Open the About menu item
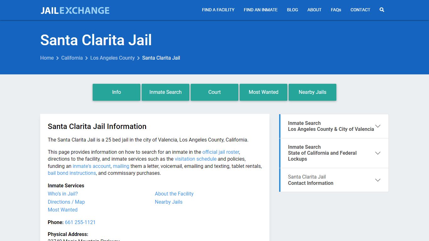 (x=314, y=10)
